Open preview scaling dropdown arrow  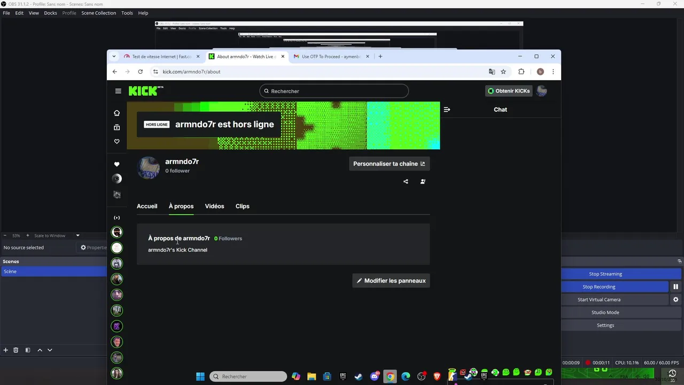pos(77,235)
